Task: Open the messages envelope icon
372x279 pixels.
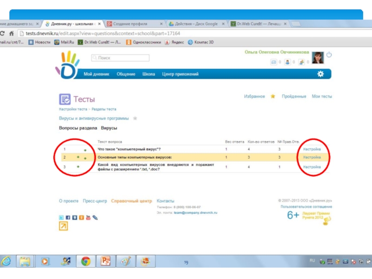Action: [x=273, y=62]
